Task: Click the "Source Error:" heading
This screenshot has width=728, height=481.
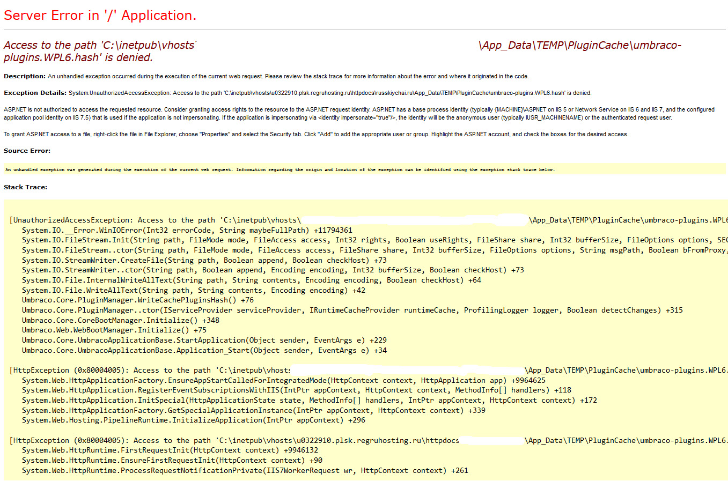Action: click(x=27, y=151)
